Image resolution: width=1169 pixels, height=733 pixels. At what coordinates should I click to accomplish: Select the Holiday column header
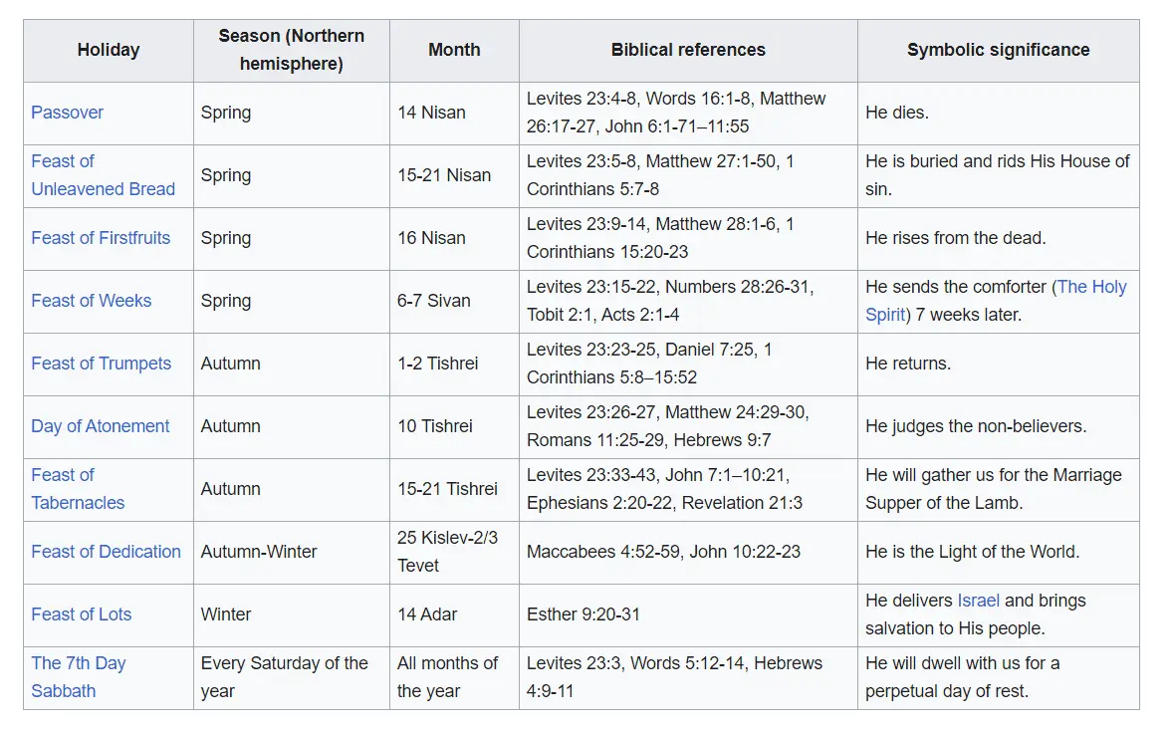point(109,50)
